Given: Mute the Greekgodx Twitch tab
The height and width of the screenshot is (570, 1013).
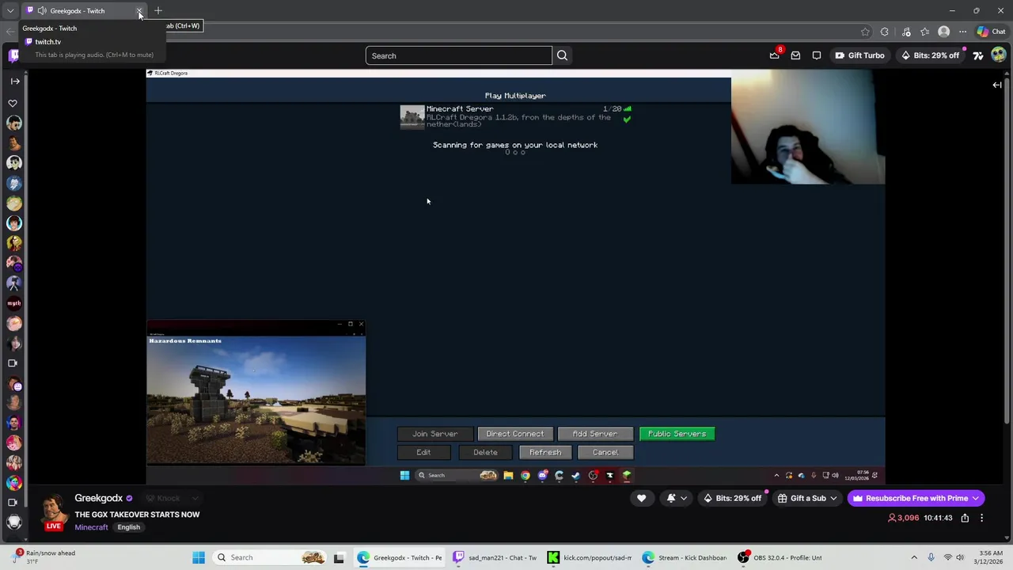Looking at the screenshot, I should (41, 11).
